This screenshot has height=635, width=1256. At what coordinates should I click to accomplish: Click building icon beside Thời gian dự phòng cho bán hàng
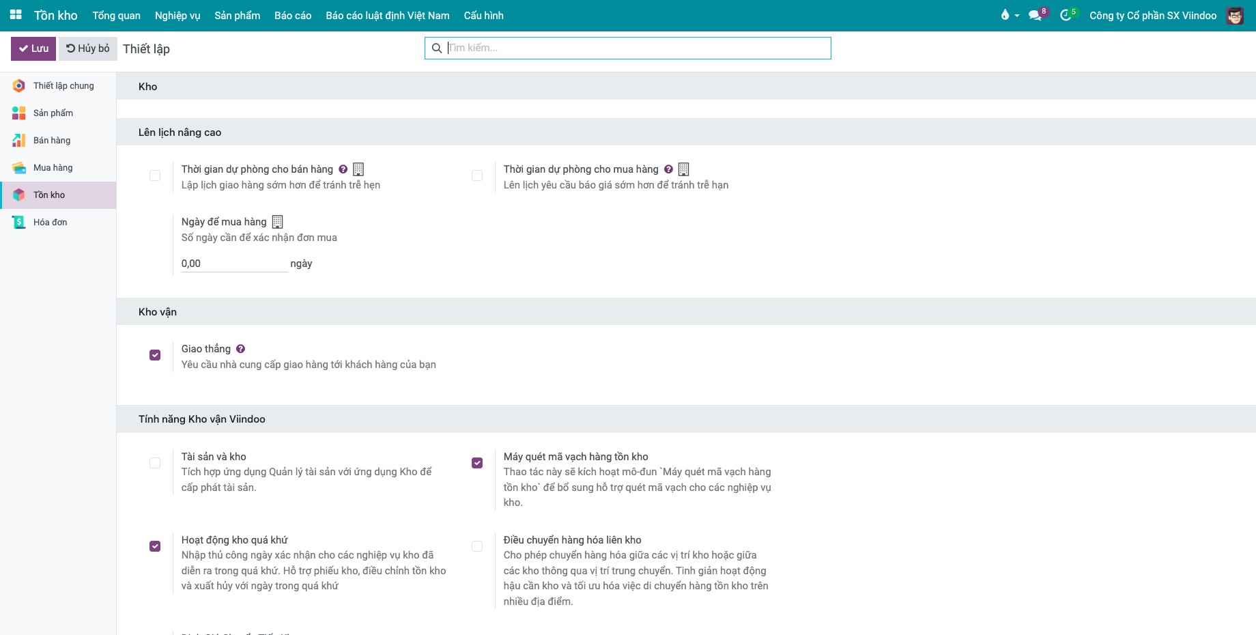358,169
